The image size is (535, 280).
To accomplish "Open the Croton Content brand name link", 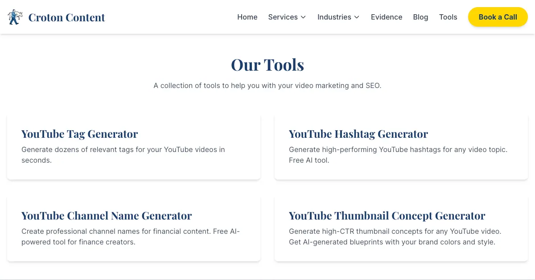I will 67,17.
